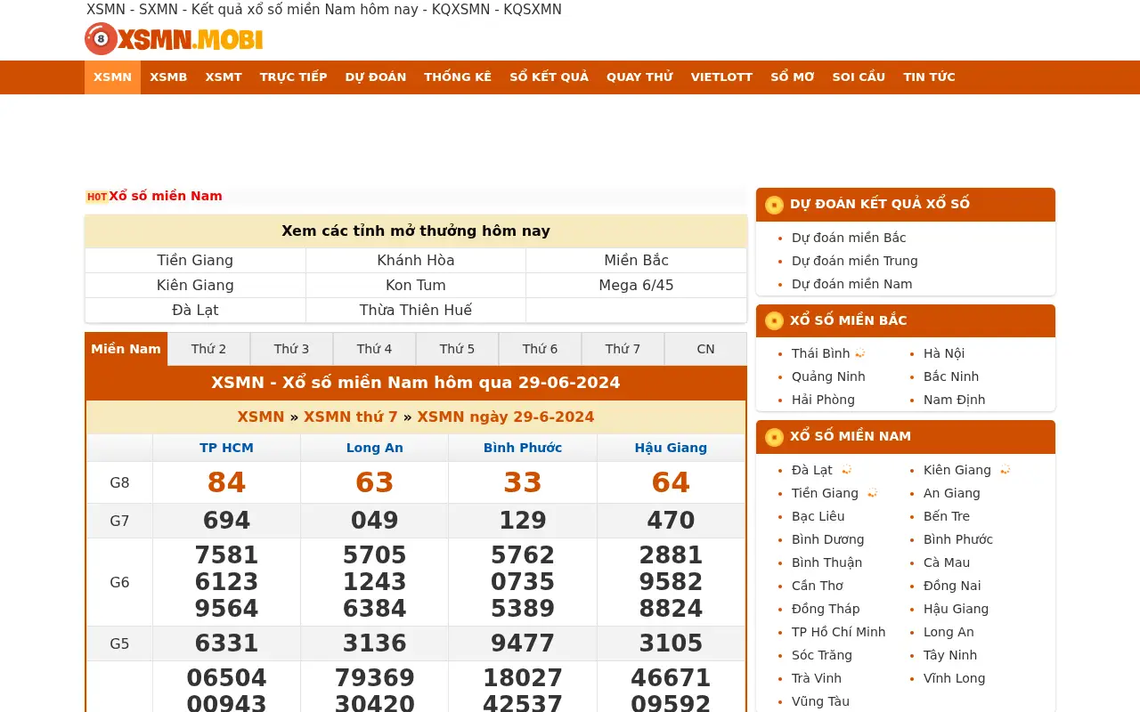The image size is (1140, 712).
Task: Open the XSMN ngày 29-6-2024 breadcrumb link
Action: point(506,417)
